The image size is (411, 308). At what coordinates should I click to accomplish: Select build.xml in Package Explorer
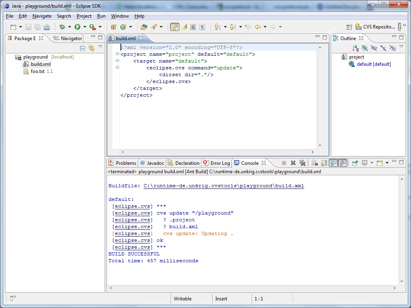(37, 64)
